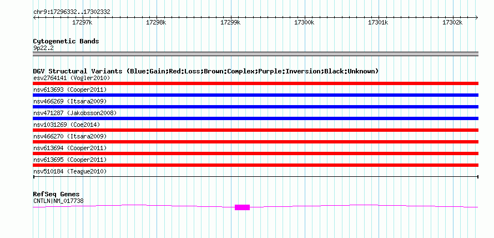Click the nsv466269 (Itsara2009) label

click(70, 101)
